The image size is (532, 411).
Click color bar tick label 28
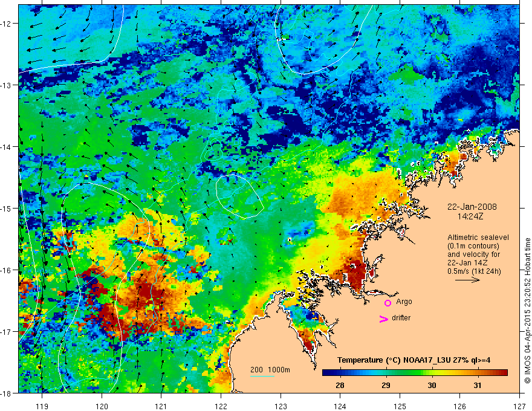point(340,385)
